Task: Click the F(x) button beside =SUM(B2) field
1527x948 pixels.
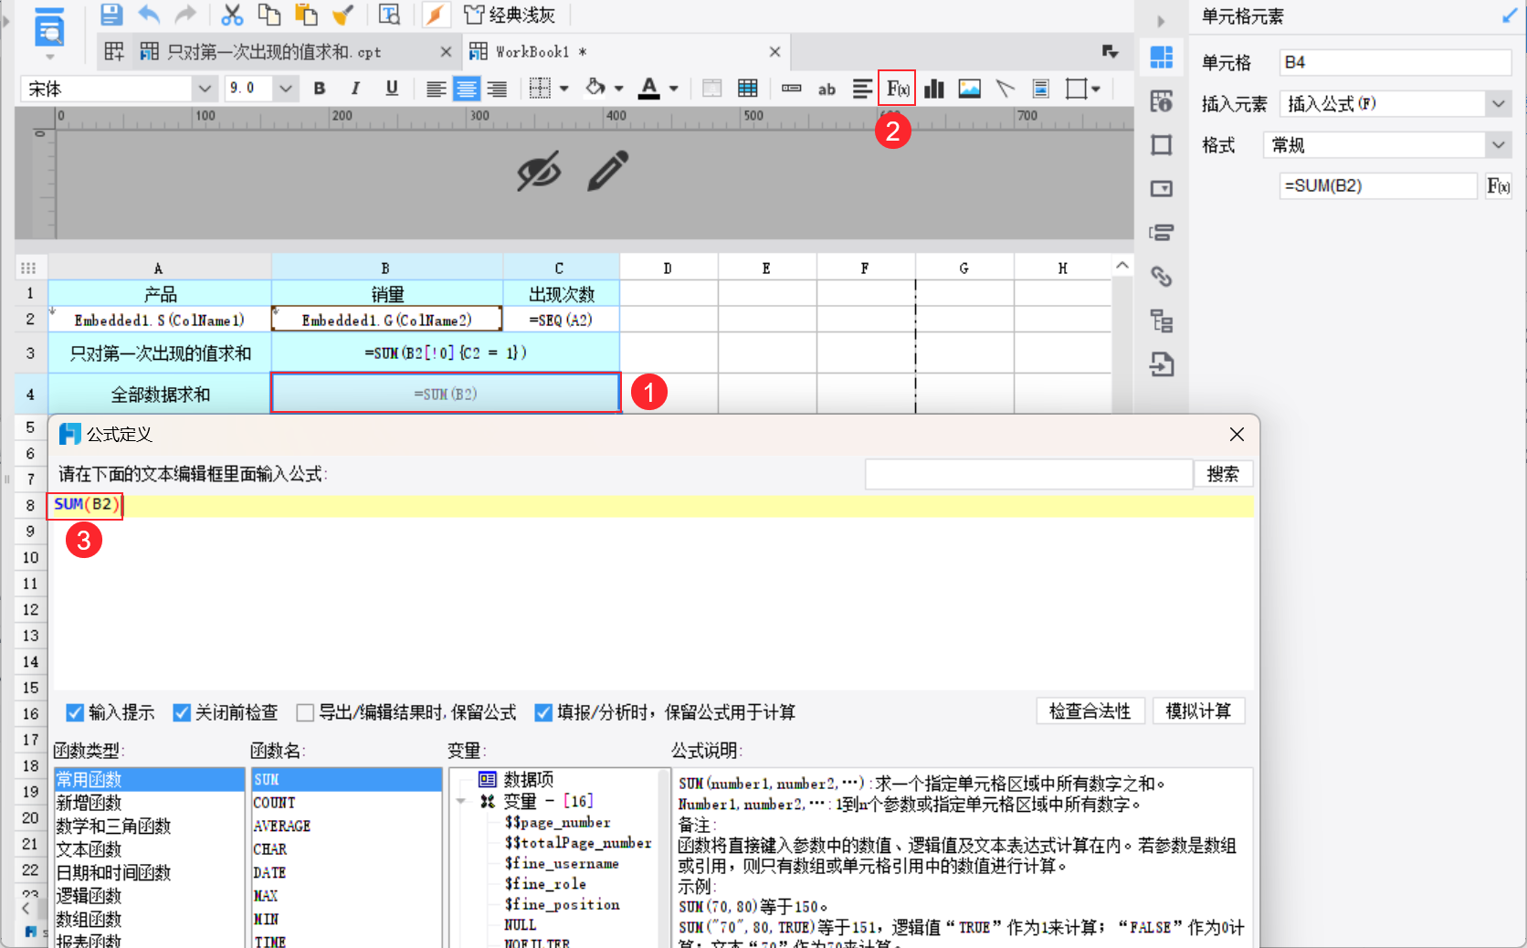Action: pos(1498,186)
